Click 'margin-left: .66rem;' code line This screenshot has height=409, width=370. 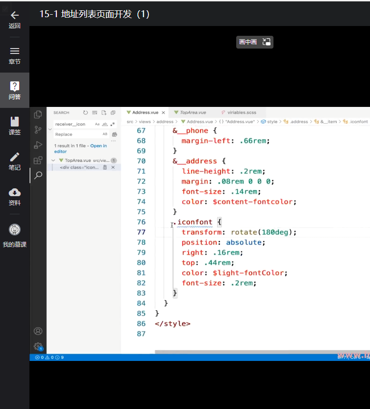point(225,141)
